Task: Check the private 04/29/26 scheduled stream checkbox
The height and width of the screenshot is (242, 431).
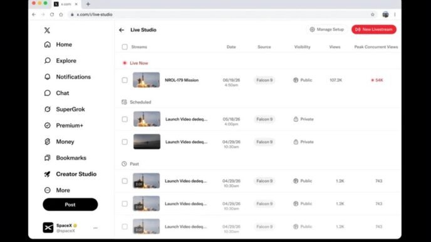Action: coord(125,142)
